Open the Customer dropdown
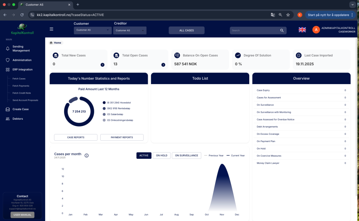Viewport: 359px width, 221px height. click(x=93, y=30)
